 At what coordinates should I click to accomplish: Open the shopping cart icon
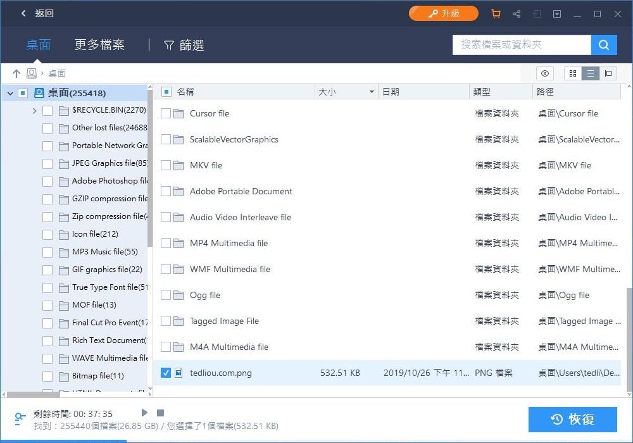[x=496, y=14]
